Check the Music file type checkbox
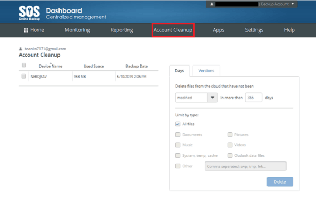The height and width of the screenshot is (205, 316). (x=177, y=145)
